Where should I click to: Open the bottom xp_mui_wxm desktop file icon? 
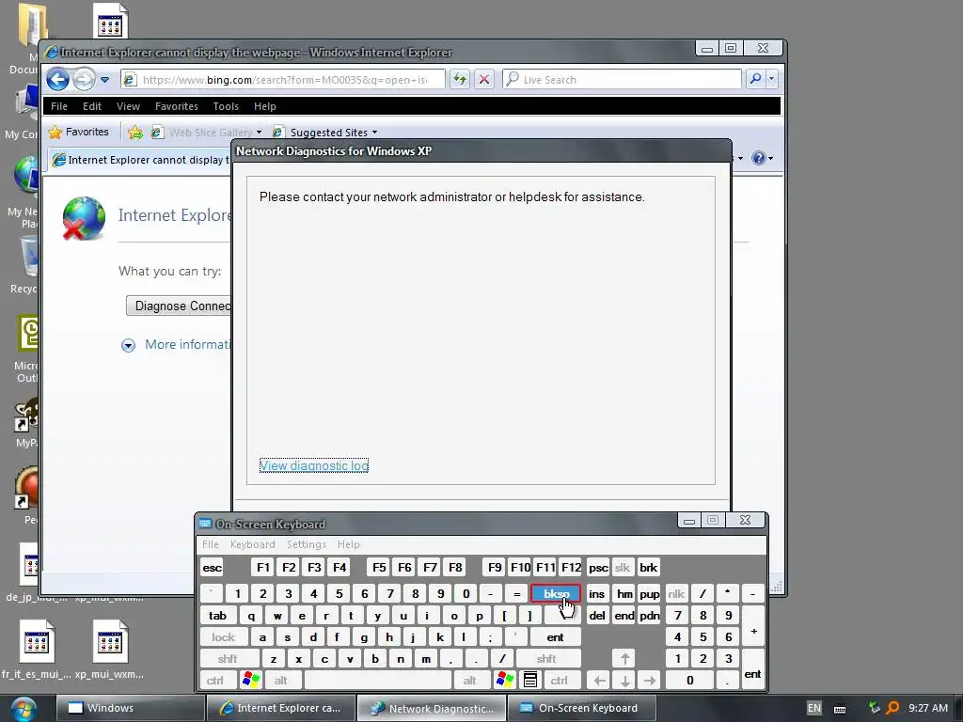(x=110, y=651)
